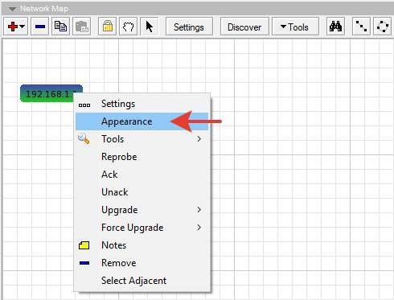Choose Select Adjacent in the context menu
The width and height of the screenshot is (394, 300).
[142, 281]
